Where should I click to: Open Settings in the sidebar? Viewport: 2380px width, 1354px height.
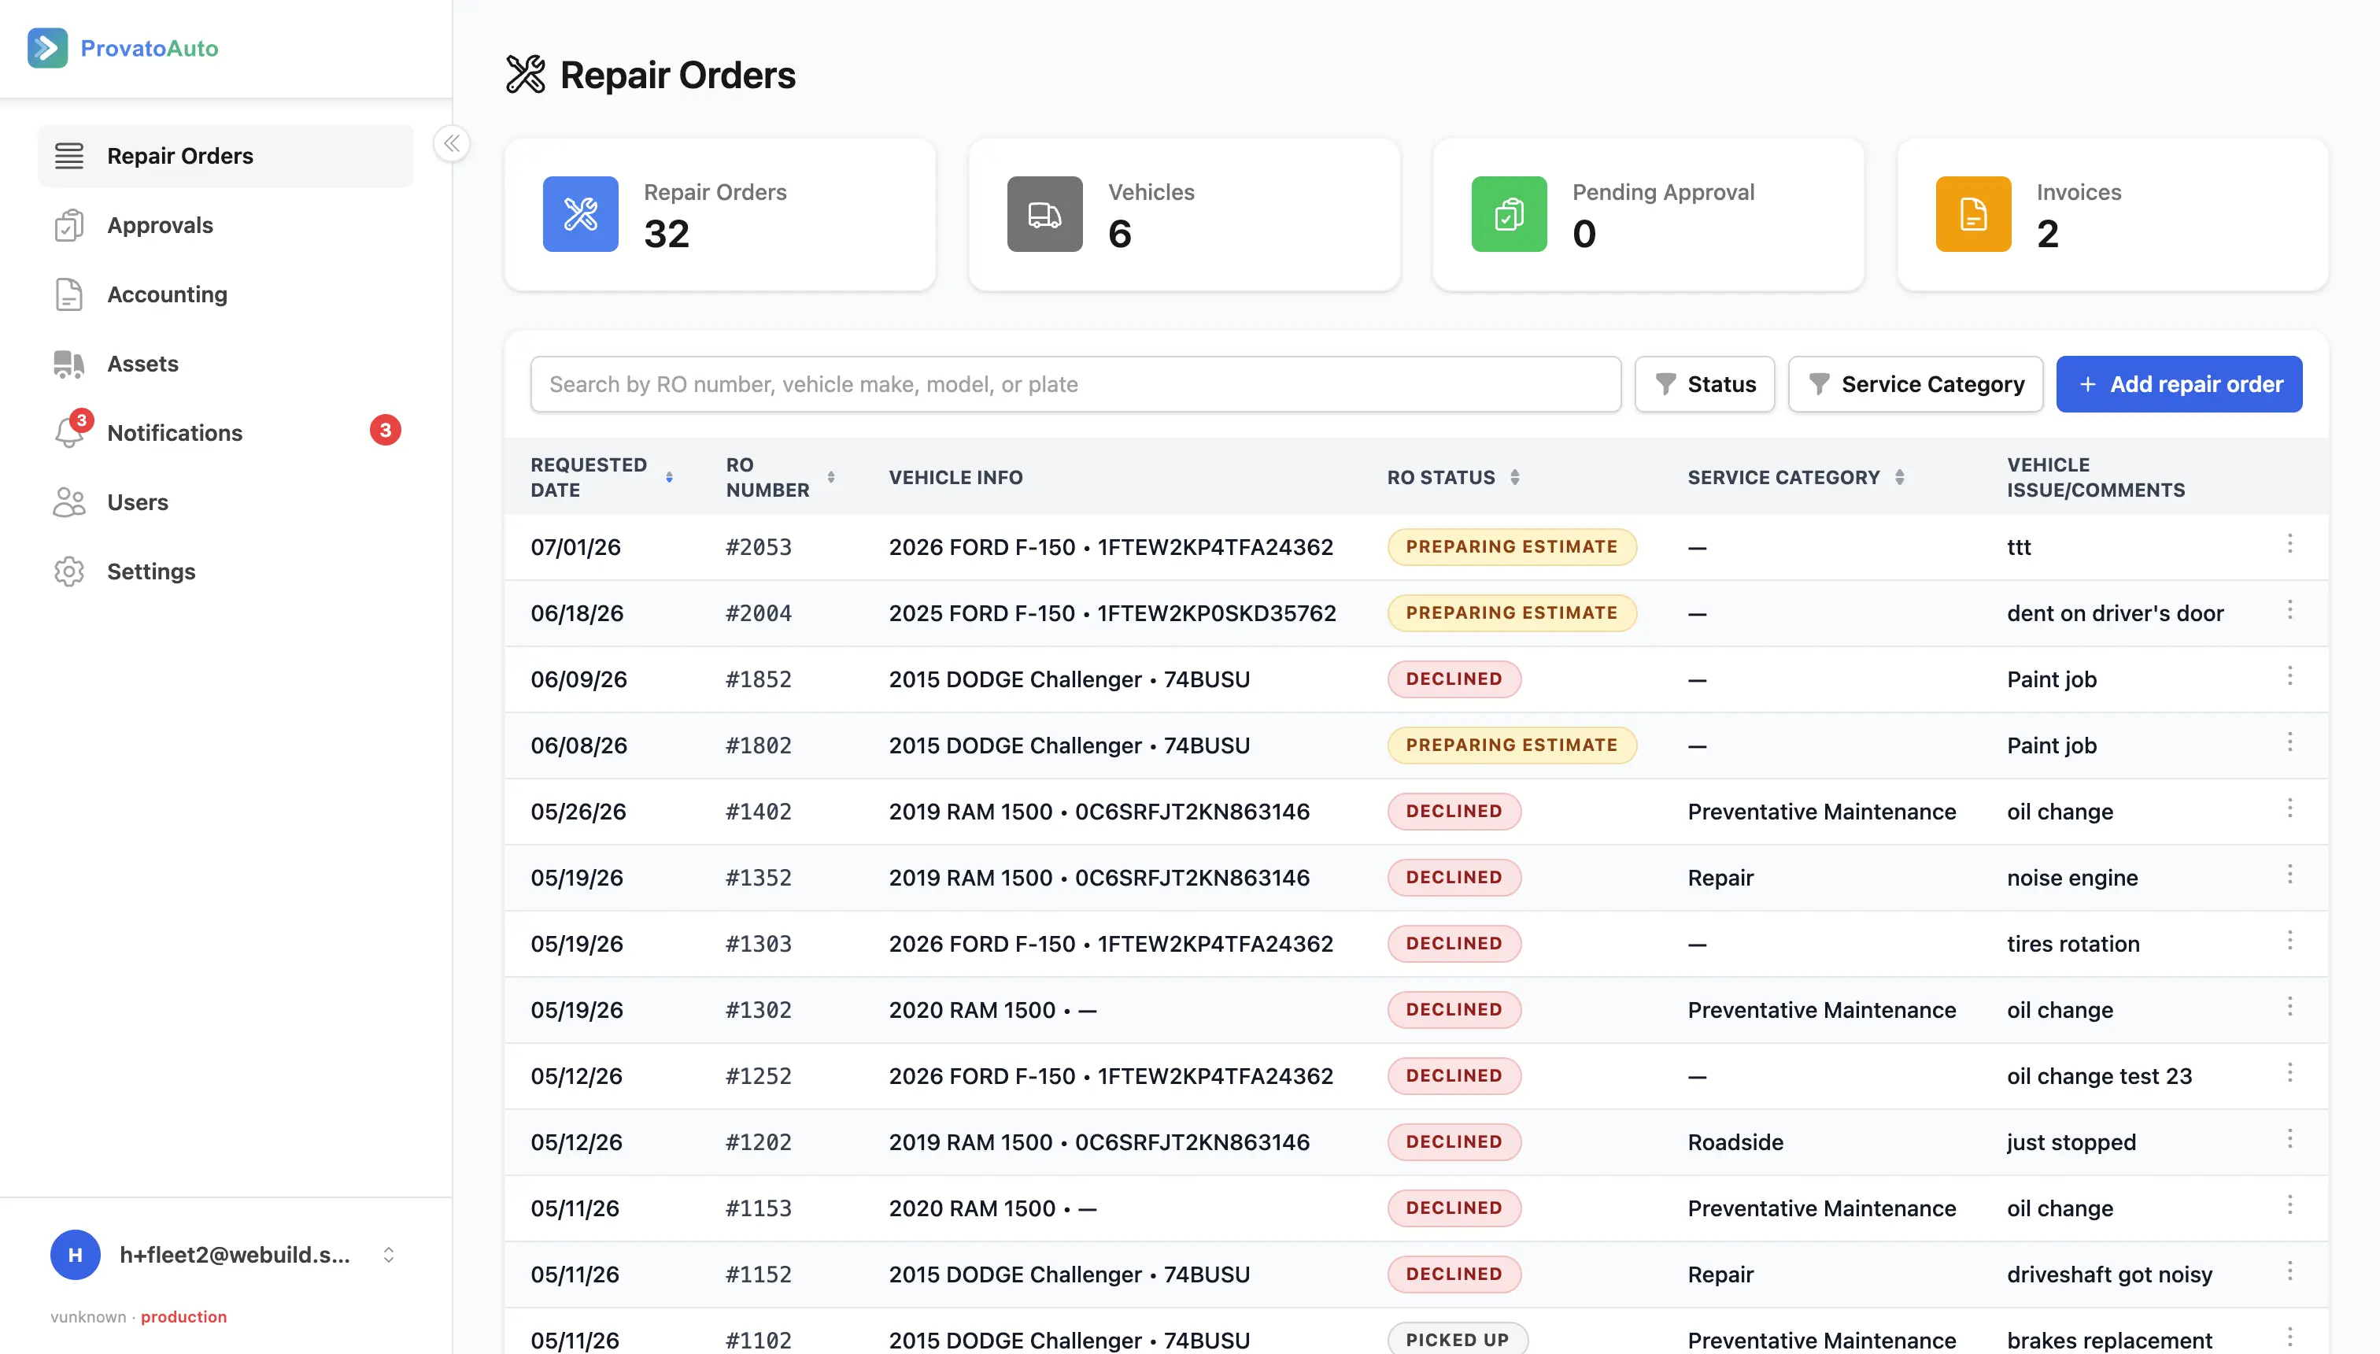pyautogui.click(x=226, y=572)
